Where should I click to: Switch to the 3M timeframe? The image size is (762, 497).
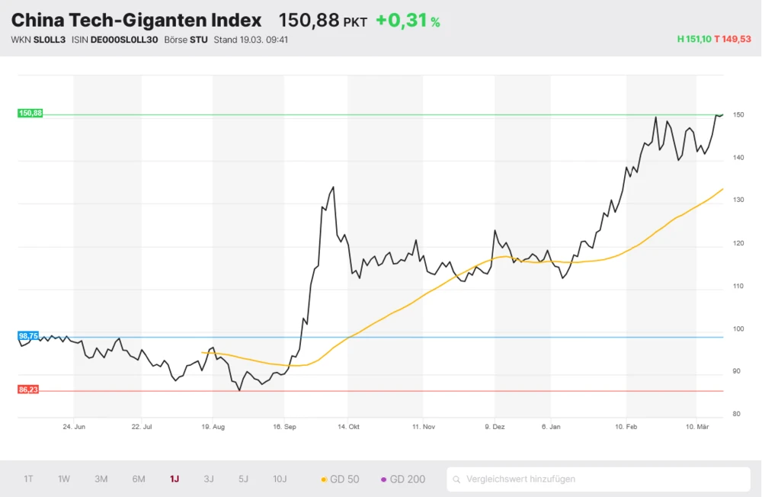101,479
